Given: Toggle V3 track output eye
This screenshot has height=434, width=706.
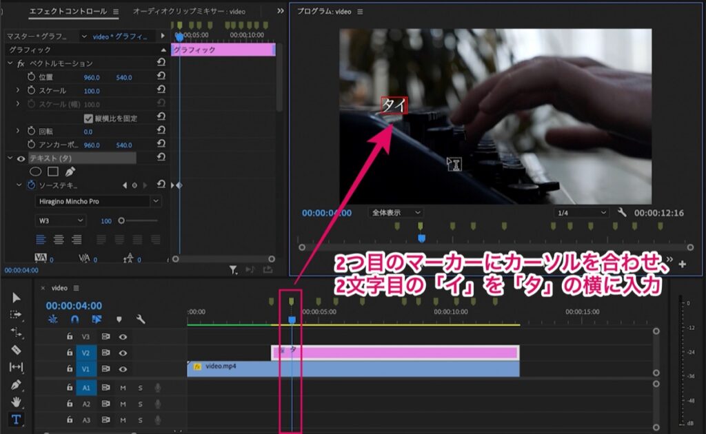Looking at the screenshot, I should coord(123,336).
